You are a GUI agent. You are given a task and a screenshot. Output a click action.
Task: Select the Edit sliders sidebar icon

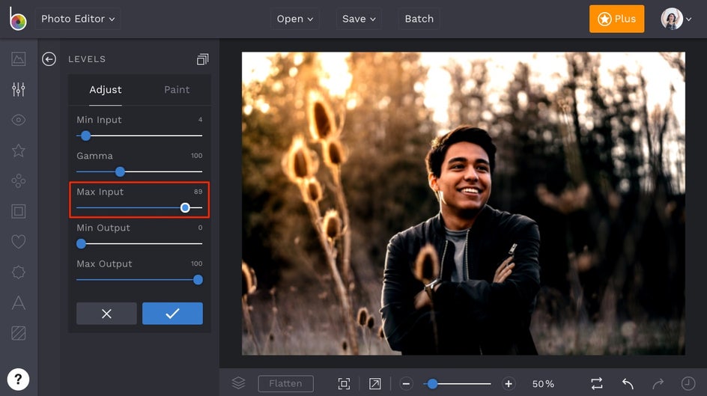[x=19, y=90]
